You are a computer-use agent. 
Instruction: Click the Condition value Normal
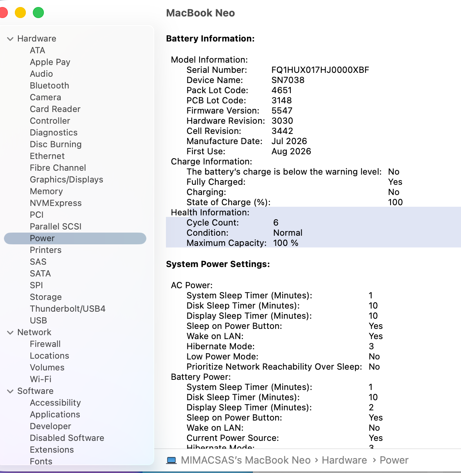(288, 233)
